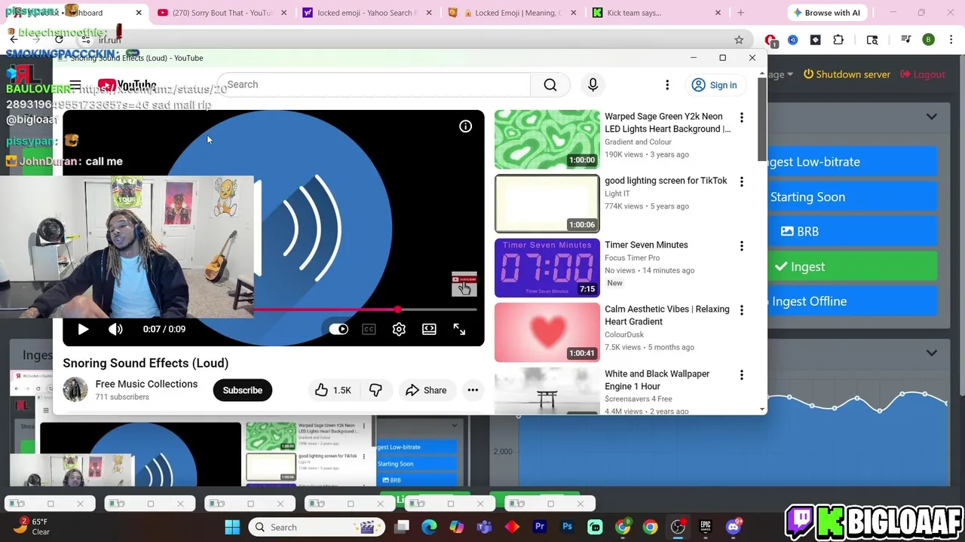The height and width of the screenshot is (542, 965).
Task: Open more actions menu beside the Share button
Action: point(473,390)
